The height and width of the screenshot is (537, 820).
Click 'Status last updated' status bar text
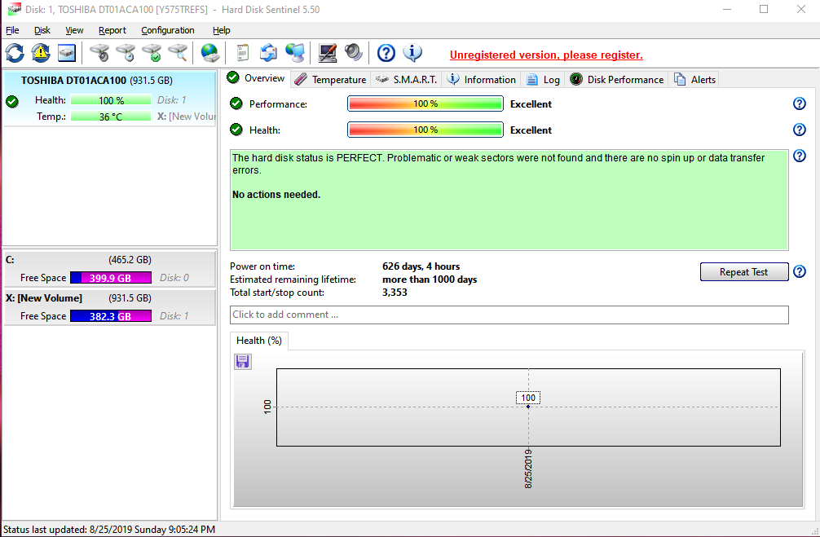[x=108, y=530]
